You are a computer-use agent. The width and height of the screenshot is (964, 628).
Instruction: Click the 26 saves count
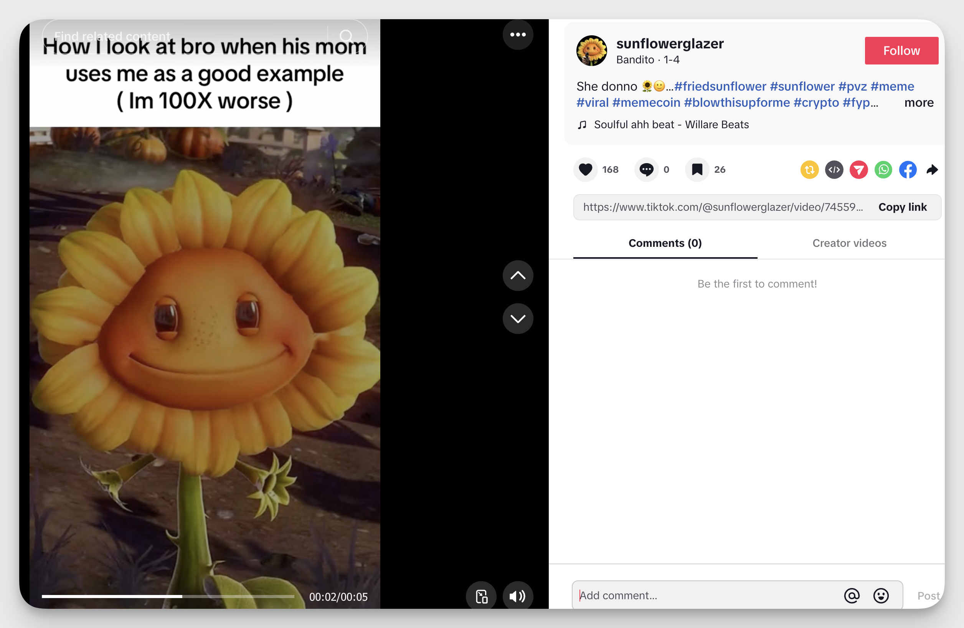tap(720, 170)
